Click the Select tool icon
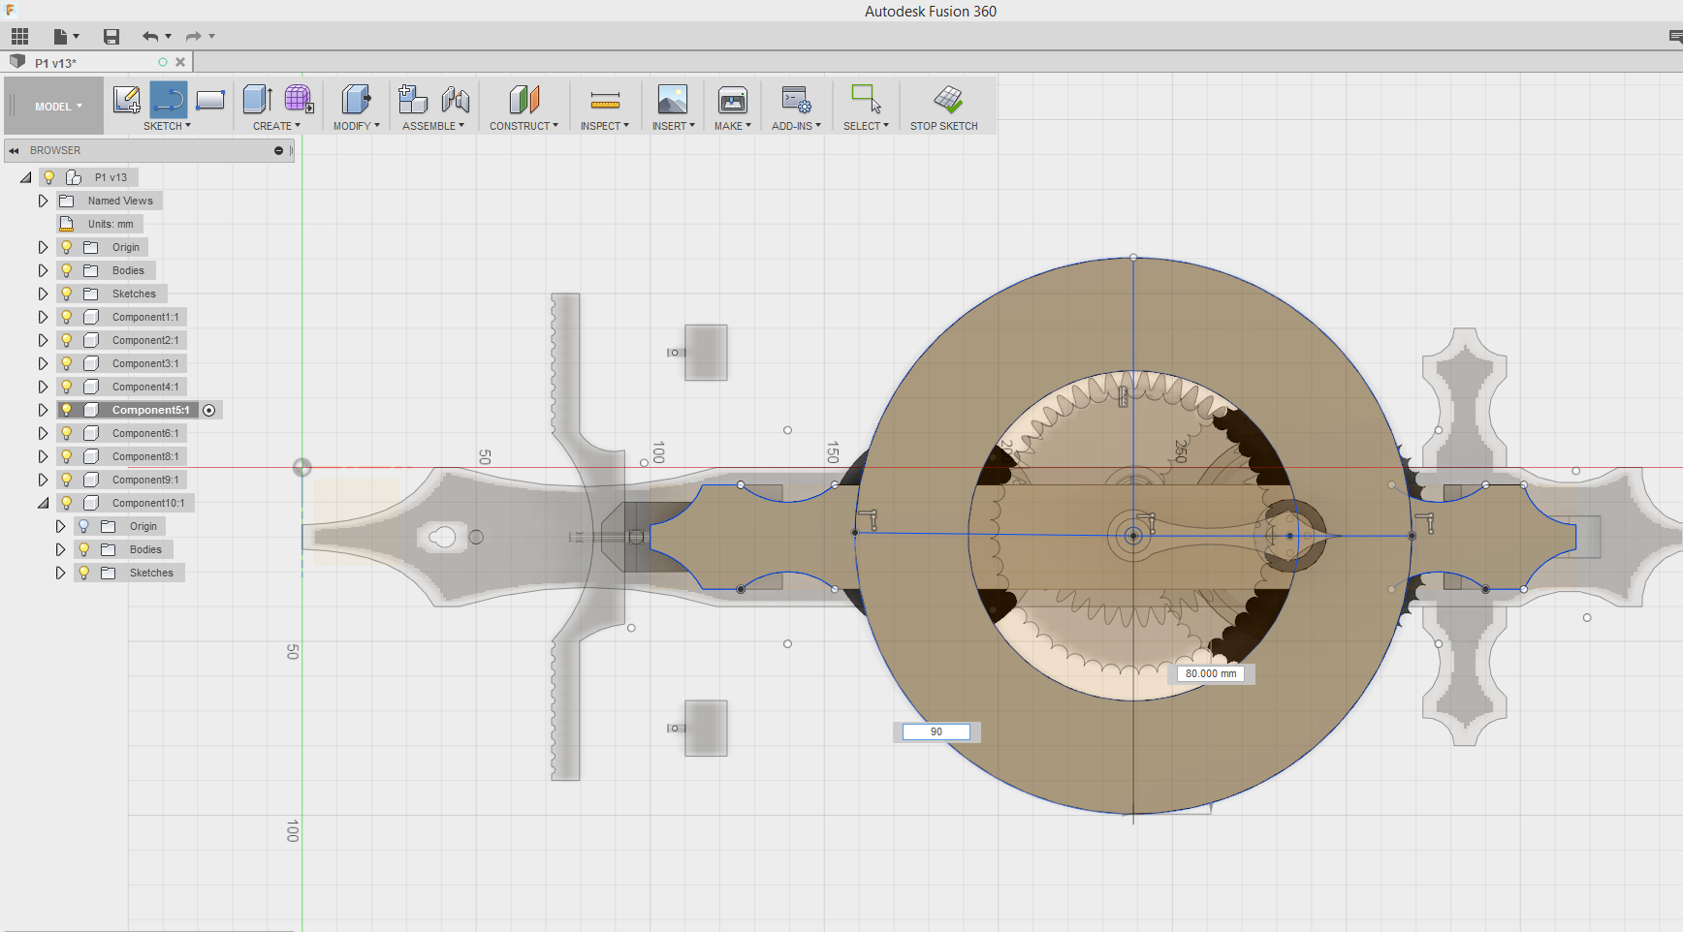Viewport: 1683px width, 932px height. coord(866,99)
